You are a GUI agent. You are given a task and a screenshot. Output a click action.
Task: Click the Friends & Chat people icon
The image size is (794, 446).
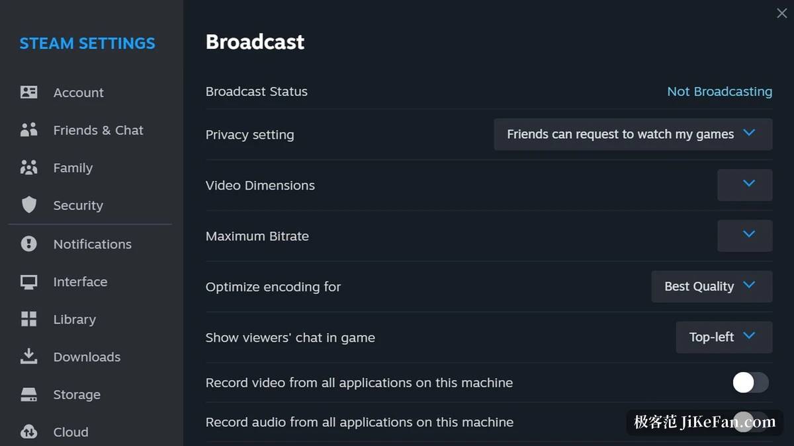pyautogui.click(x=29, y=130)
